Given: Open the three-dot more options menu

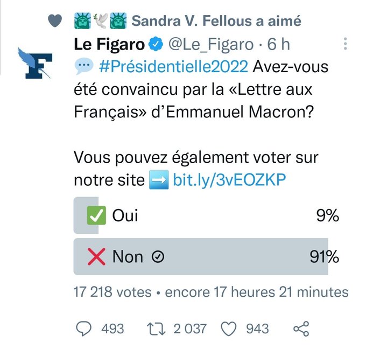Looking at the screenshot, I should tap(345, 44).
